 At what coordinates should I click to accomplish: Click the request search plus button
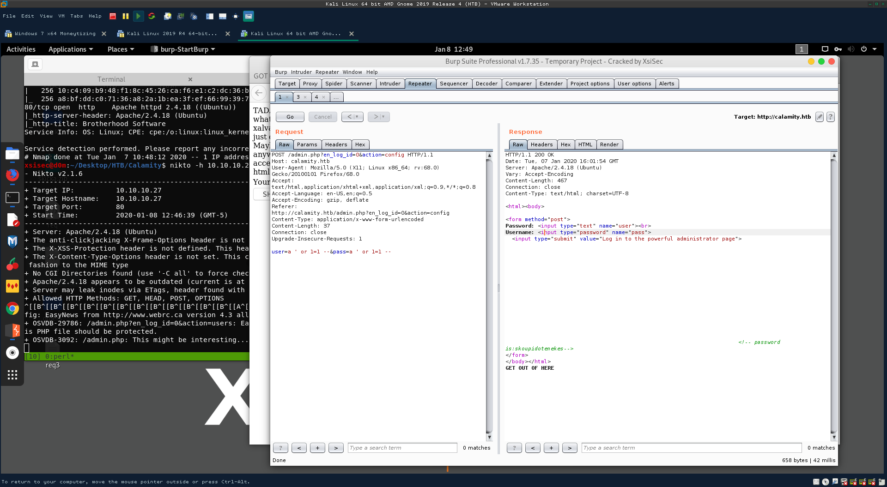point(317,448)
